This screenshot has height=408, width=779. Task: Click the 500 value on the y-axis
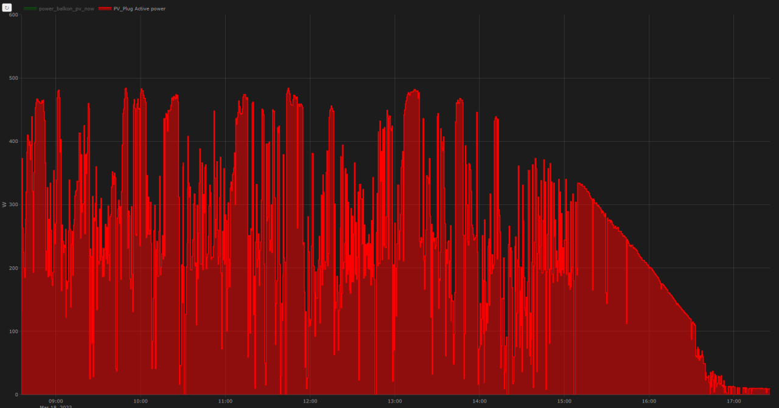click(14, 78)
